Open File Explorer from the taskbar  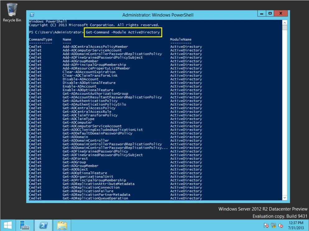tap(62, 225)
